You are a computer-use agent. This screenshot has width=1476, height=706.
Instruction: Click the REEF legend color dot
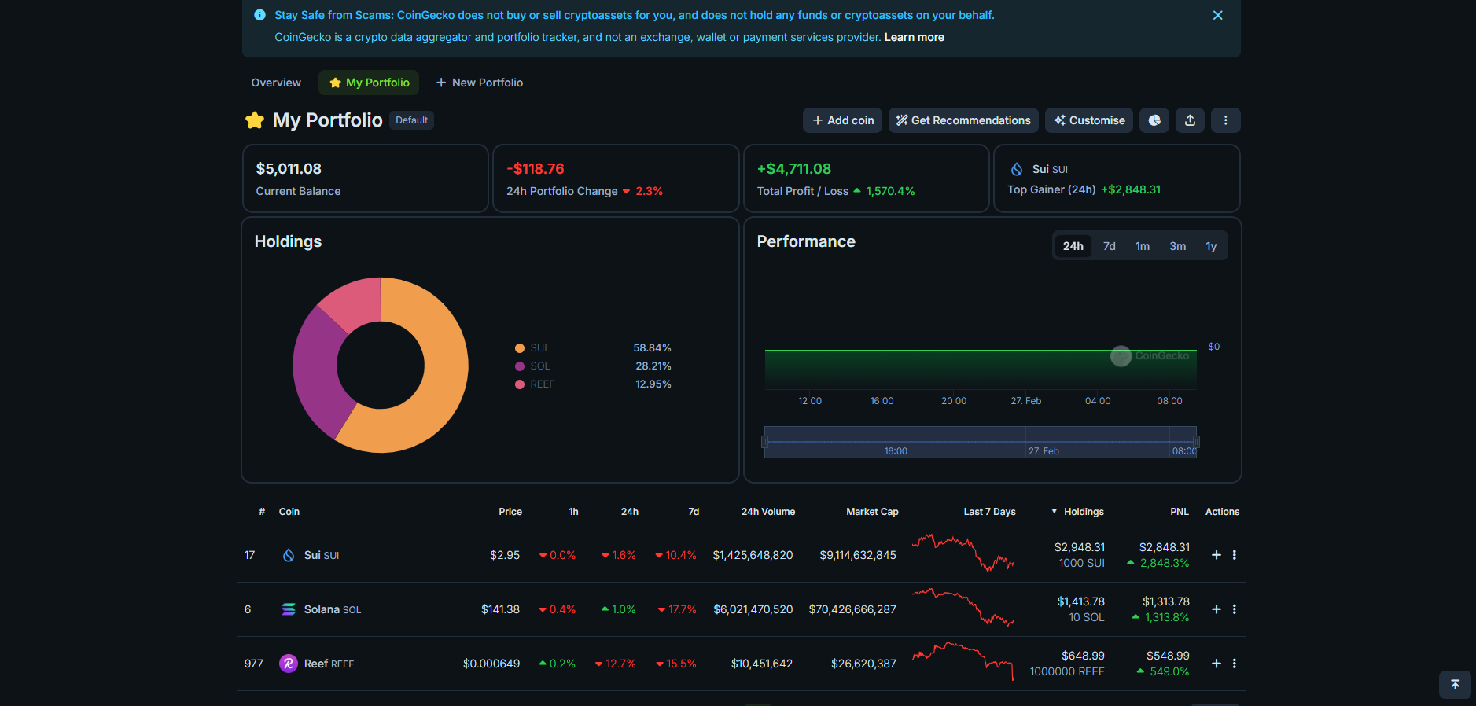pos(520,384)
